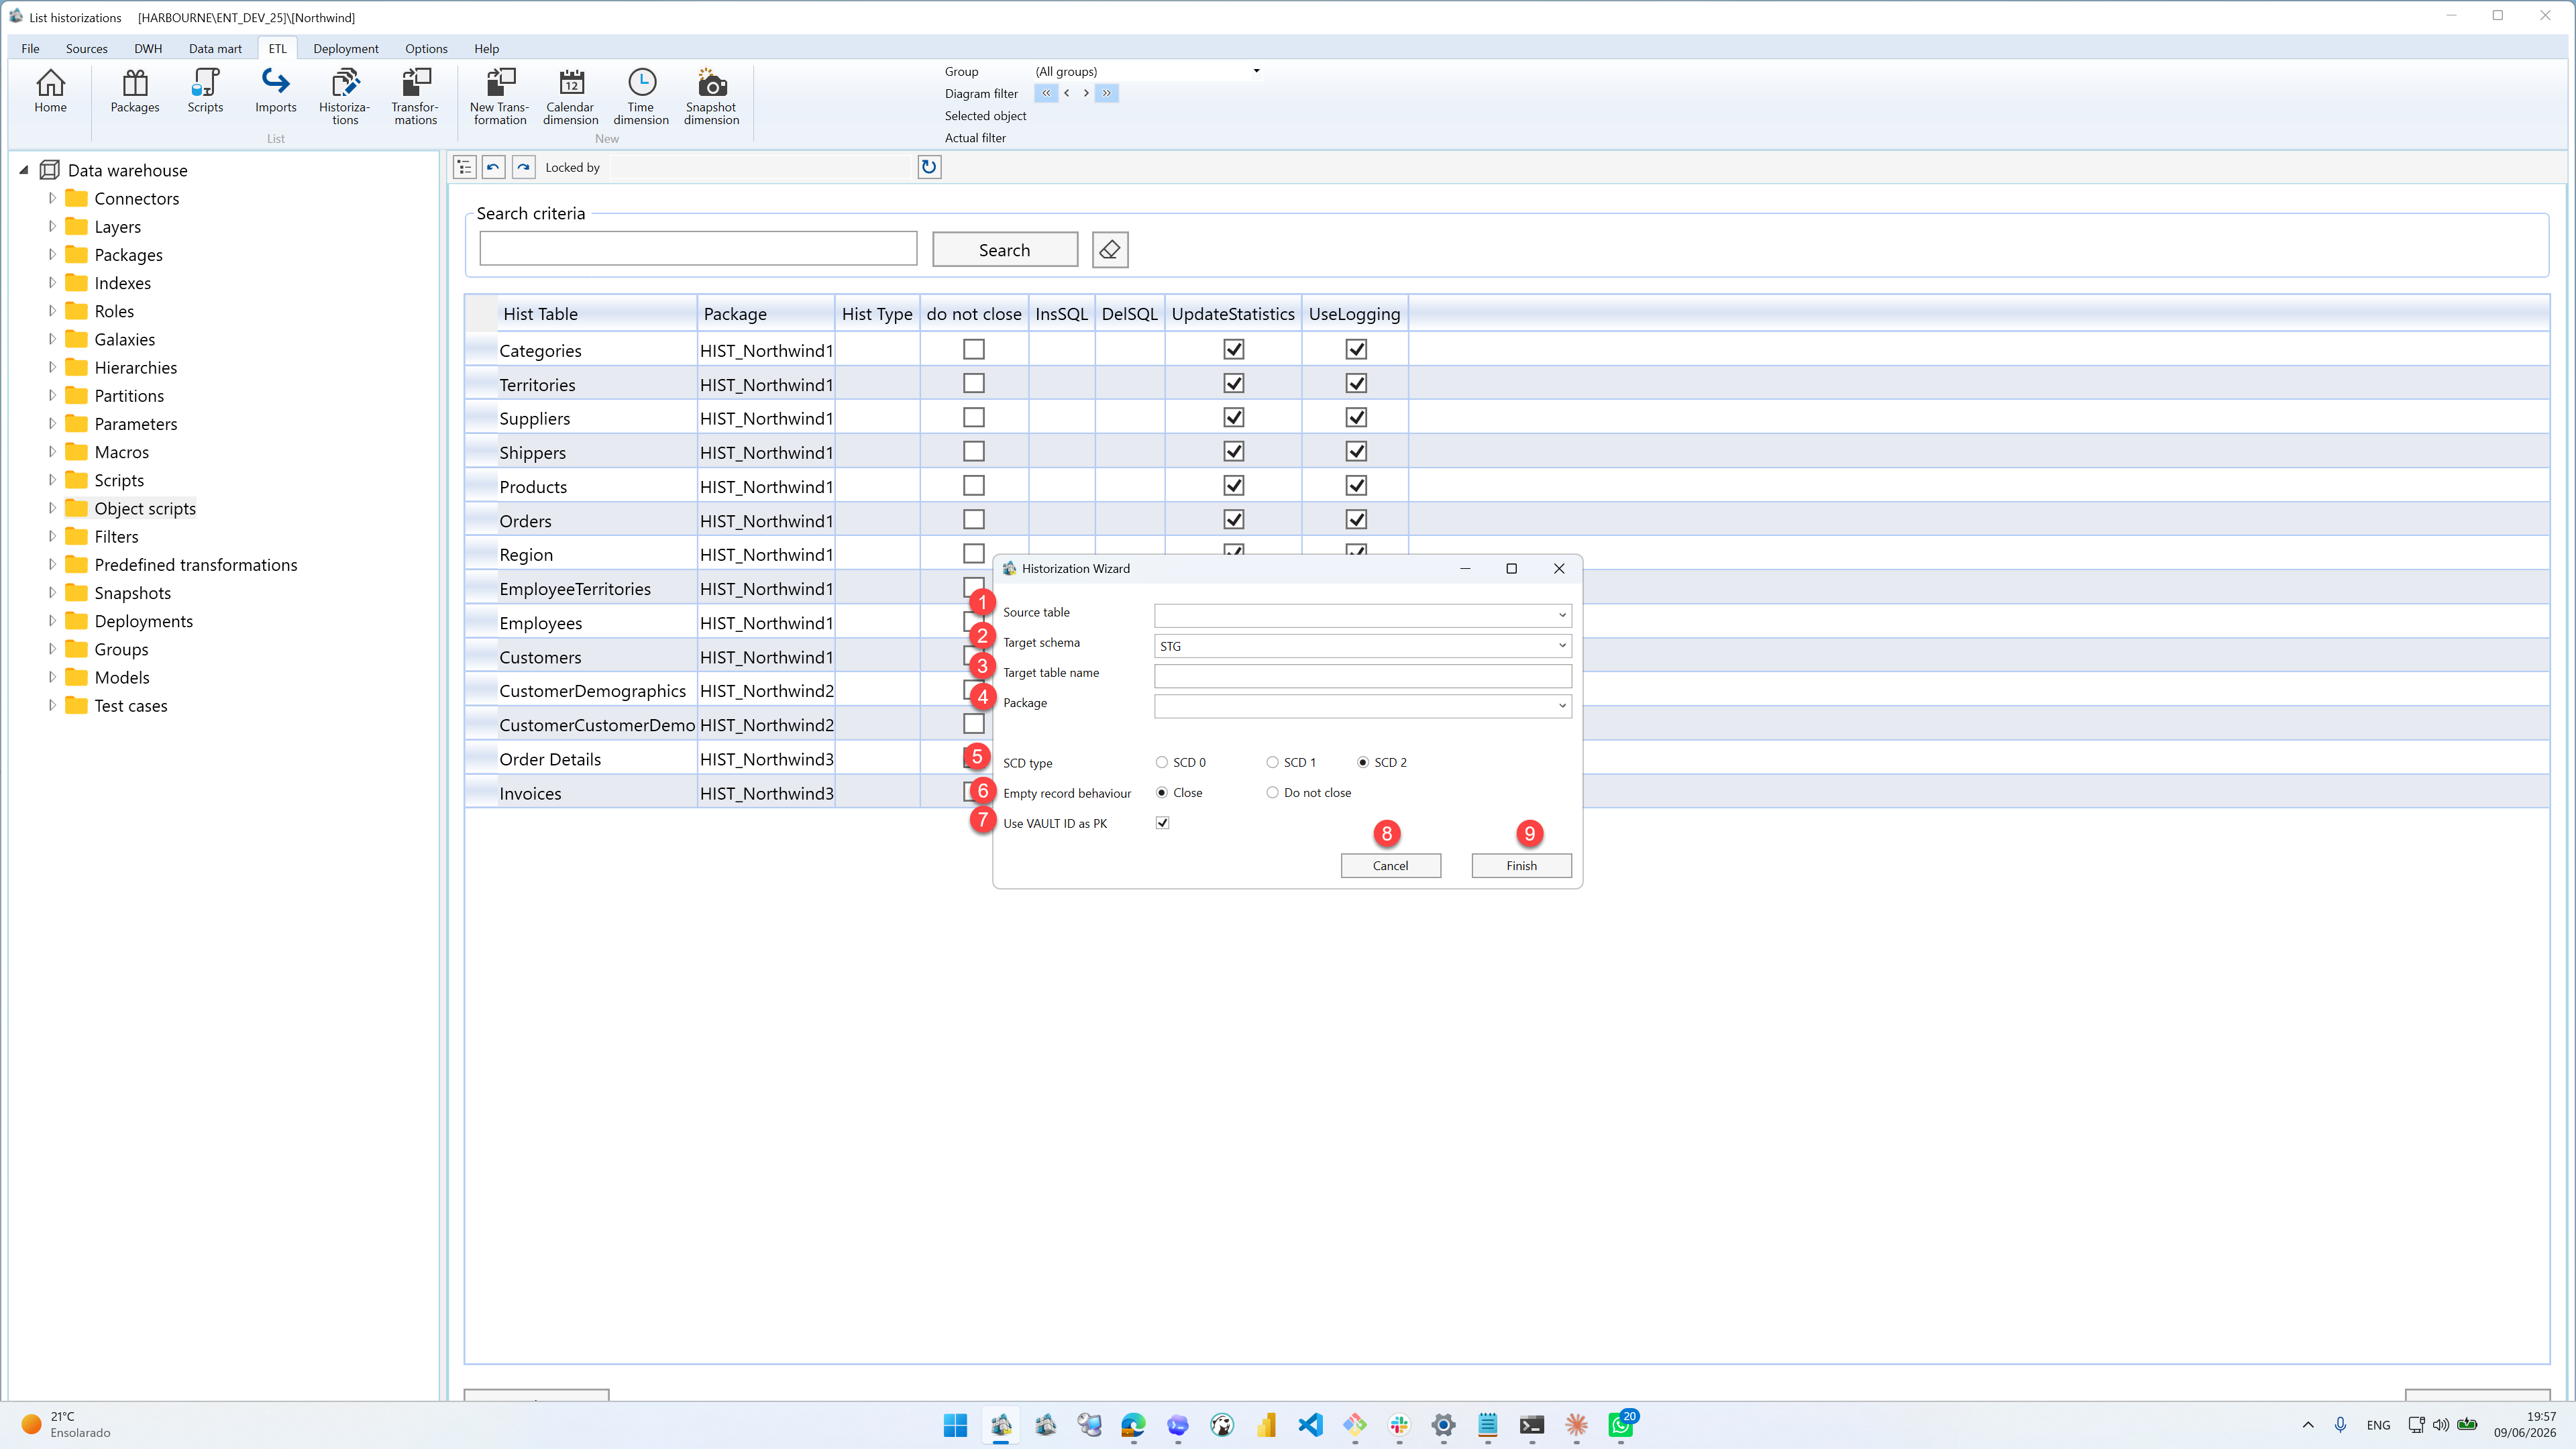Open the Historizations list icon

pyautogui.click(x=345, y=97)
